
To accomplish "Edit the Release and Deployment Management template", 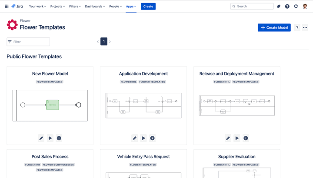I will point(228,138).
